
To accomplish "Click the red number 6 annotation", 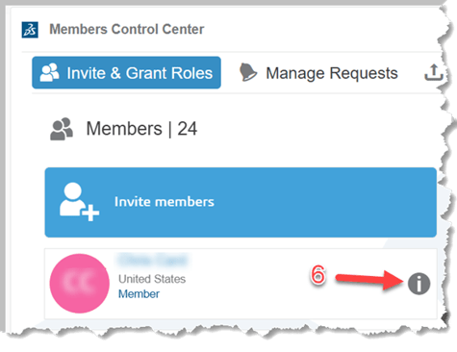I will tap(317, 275).
